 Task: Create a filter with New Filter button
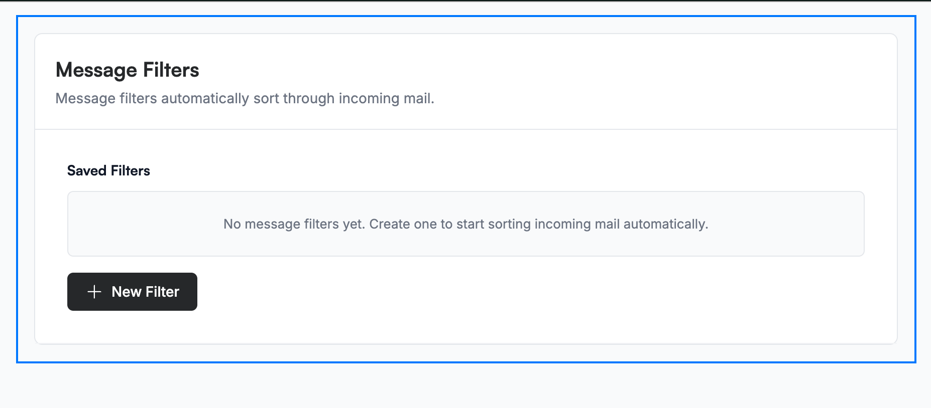click(x=132, y=292)
